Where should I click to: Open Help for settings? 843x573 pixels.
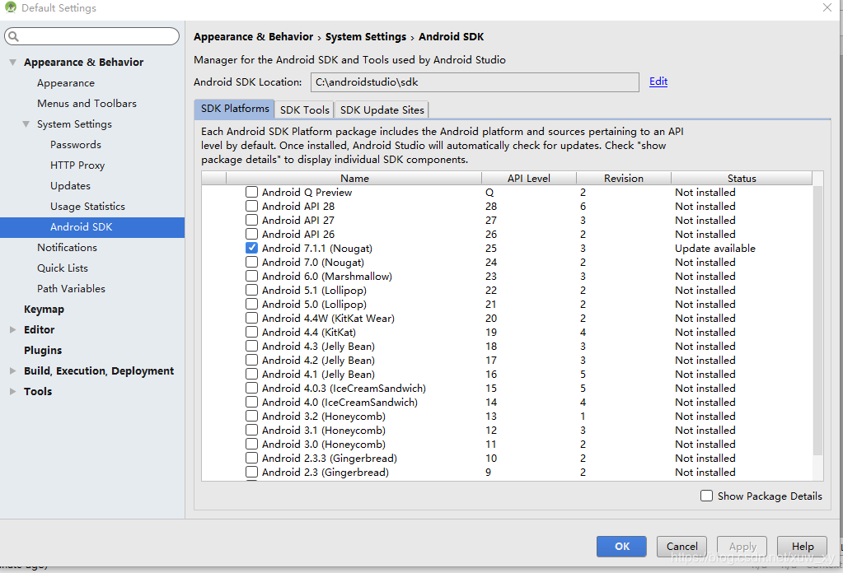click(802, 546)
